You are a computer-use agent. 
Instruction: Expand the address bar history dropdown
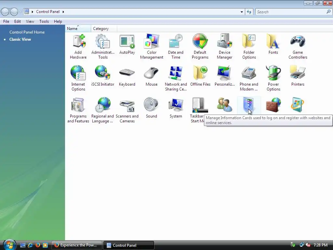tap(242, 12)
